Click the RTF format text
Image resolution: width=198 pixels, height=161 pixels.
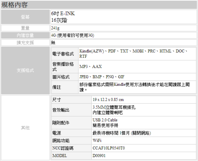pyautogui.click(x=83, y=56)
